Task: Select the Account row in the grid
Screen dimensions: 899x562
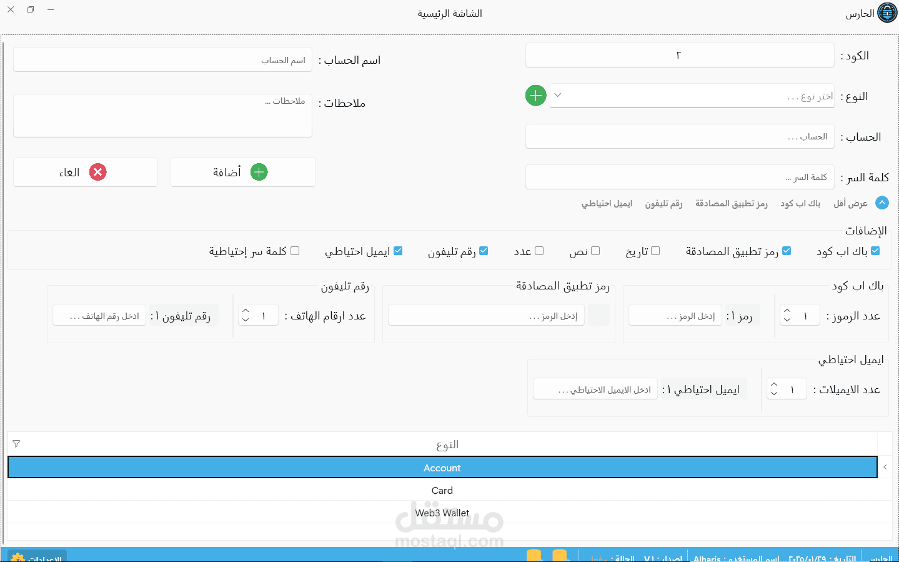Action: (x=442, y=467)
